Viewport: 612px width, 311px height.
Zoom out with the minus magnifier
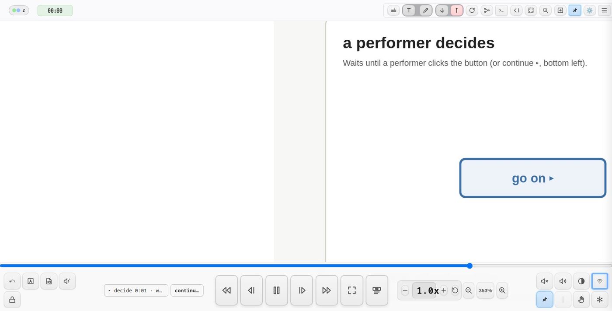click(469, 290)
